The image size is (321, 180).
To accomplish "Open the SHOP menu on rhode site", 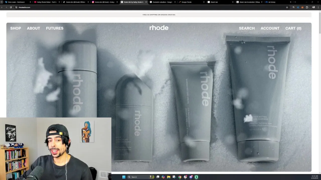I will click(16, 28).
